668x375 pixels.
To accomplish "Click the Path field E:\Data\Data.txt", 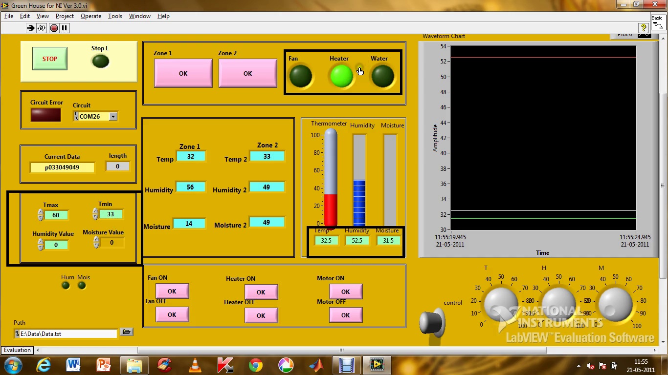I will (66, 333).
